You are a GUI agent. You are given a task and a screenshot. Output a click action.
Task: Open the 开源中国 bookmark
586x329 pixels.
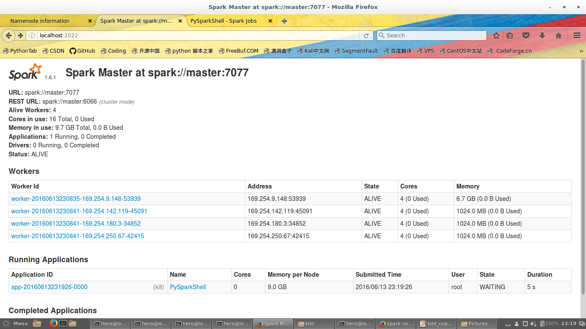[x=145, y=51]
